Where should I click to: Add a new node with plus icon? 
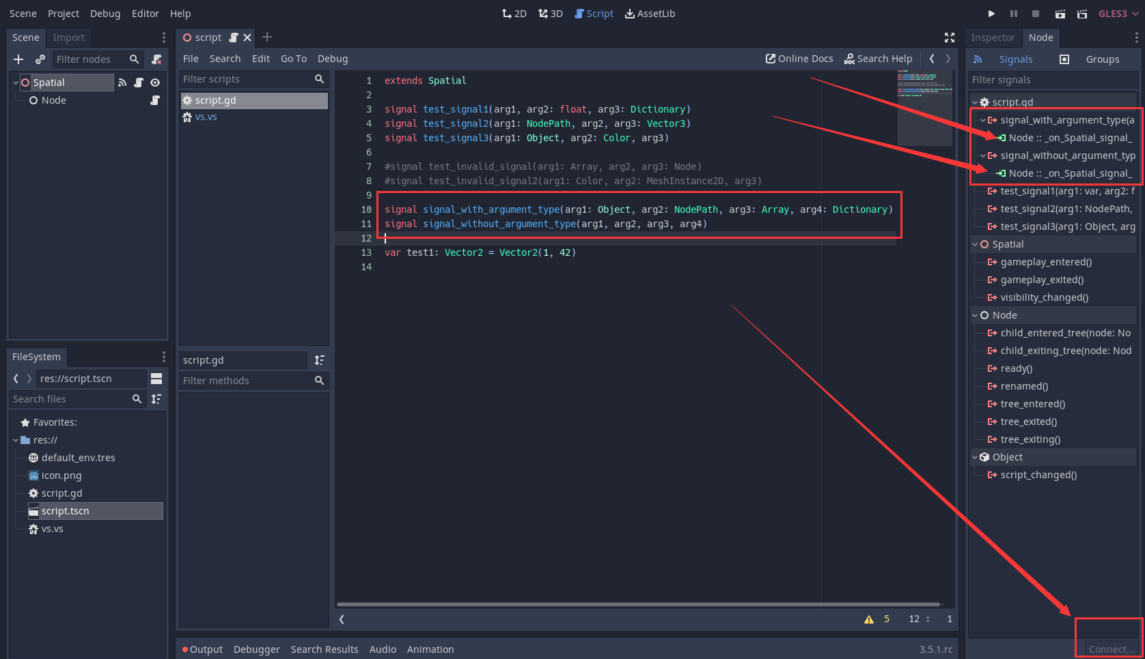[18, 59]
